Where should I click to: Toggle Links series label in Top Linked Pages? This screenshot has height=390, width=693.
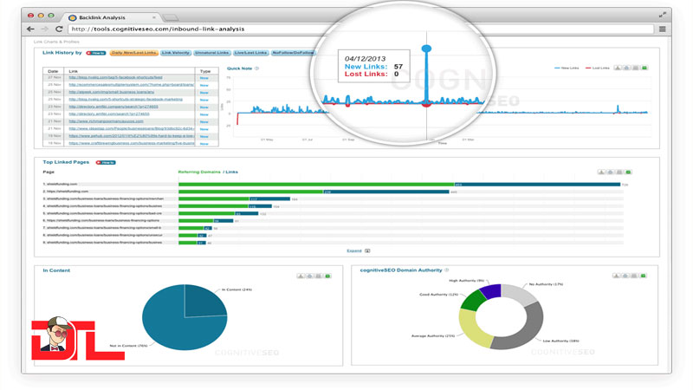coord(232,172)
